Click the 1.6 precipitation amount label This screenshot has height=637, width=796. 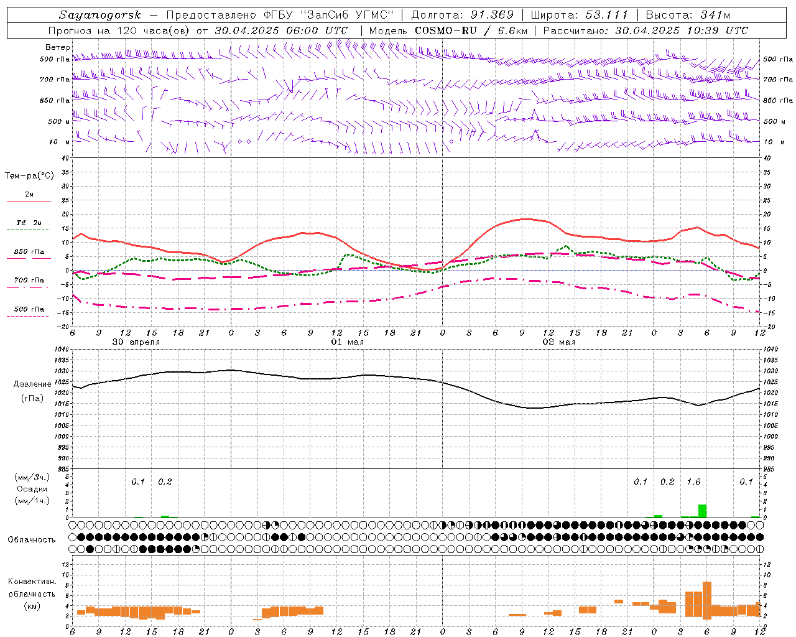click(x=693, y=481)
